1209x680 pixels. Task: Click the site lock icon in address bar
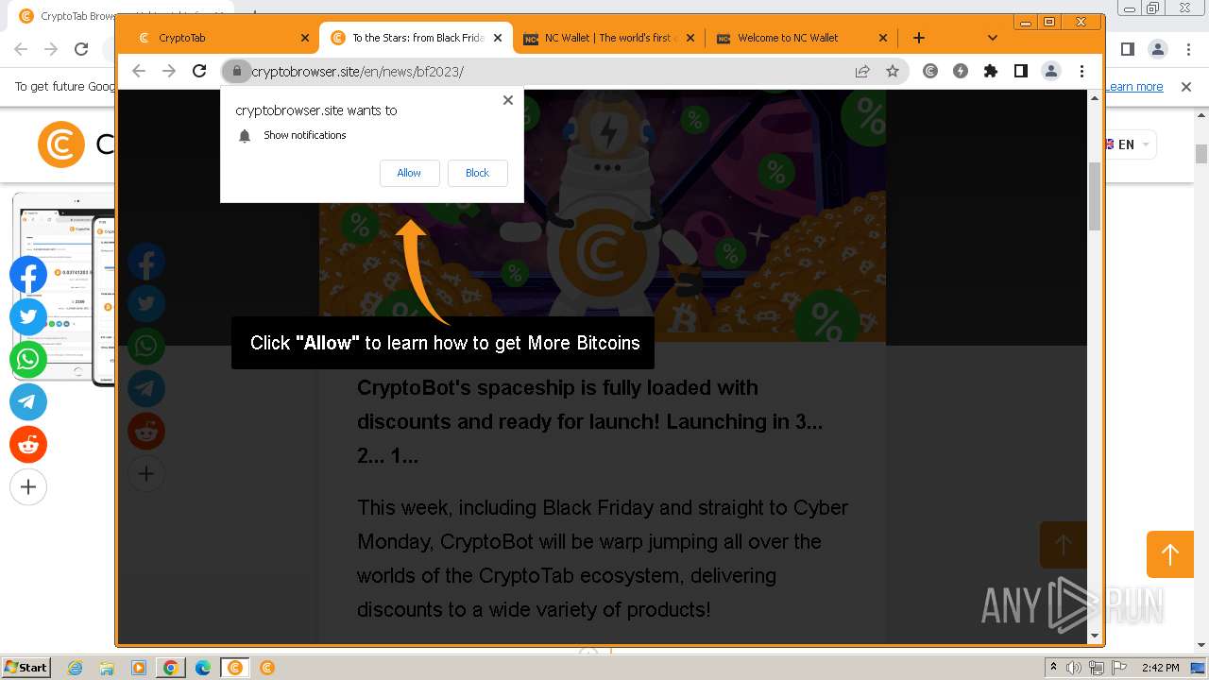[237, 71]
